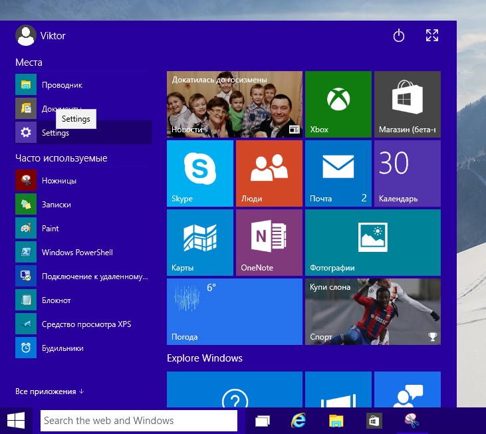486x434 pixels.
Task: Expand Все приложения all apps list
Action: coord(50,391)
